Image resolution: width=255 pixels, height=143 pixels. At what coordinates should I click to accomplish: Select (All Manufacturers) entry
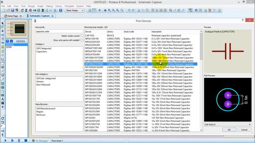pyautogui.click(x=46, y=108)
